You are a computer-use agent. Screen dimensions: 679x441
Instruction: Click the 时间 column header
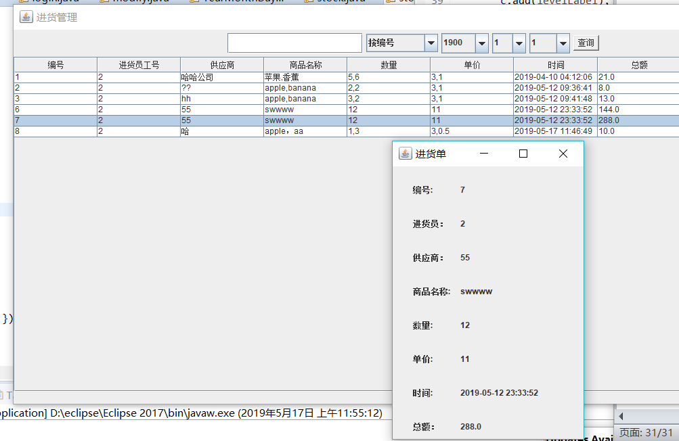tap(556, 65)
